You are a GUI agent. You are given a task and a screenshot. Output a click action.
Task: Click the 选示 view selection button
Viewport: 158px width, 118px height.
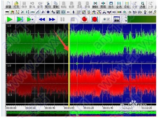click(x=111, y=5)
